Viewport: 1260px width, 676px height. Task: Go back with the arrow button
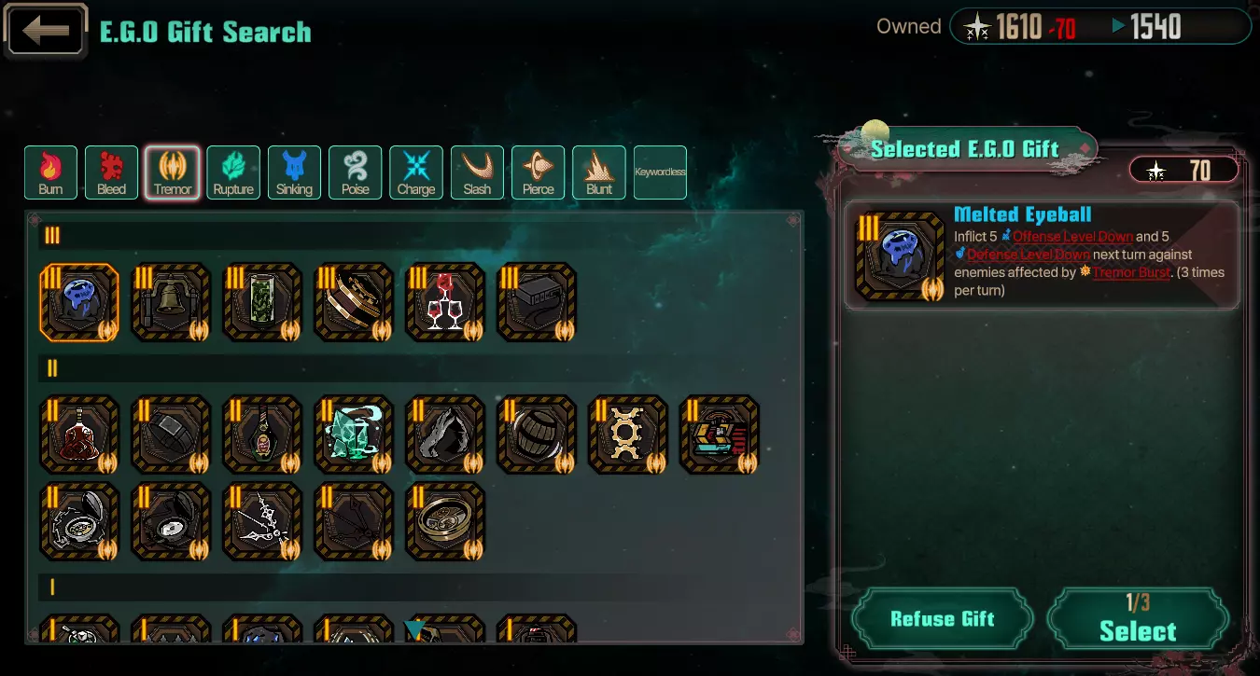[46, 30]
